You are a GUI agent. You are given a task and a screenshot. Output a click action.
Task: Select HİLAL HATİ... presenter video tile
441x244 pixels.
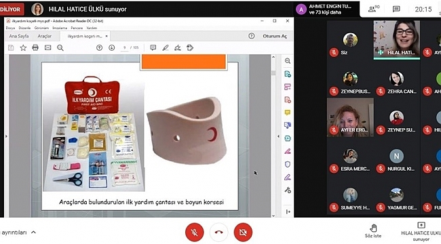point(397,40)
